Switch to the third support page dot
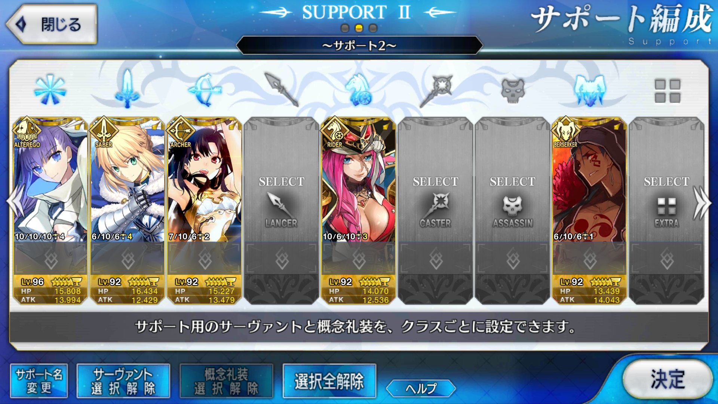Viewport: 718px width, 404px height. point(373,28)
